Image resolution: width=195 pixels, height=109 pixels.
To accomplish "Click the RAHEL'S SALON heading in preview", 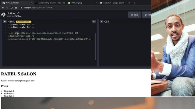I will (x=19, y=74).
